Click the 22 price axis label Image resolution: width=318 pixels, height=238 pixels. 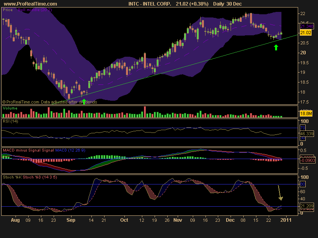302,13
